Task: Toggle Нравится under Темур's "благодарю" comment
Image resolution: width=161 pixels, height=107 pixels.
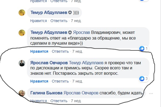Action: click(x=39, y=51)
